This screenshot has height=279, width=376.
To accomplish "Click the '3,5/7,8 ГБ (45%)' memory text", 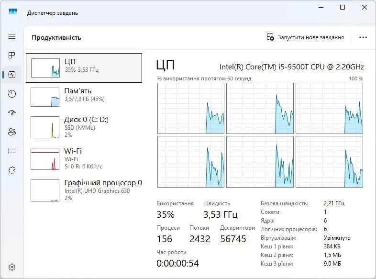I will (85, 99).
